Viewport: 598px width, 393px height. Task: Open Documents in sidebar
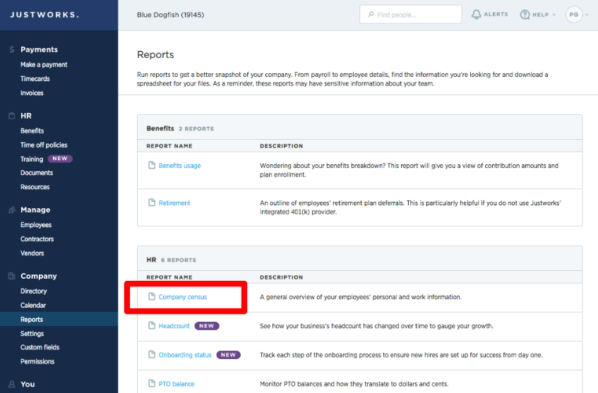coord(37,173)
